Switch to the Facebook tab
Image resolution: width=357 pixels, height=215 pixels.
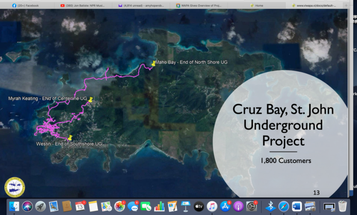coord(28,5)
